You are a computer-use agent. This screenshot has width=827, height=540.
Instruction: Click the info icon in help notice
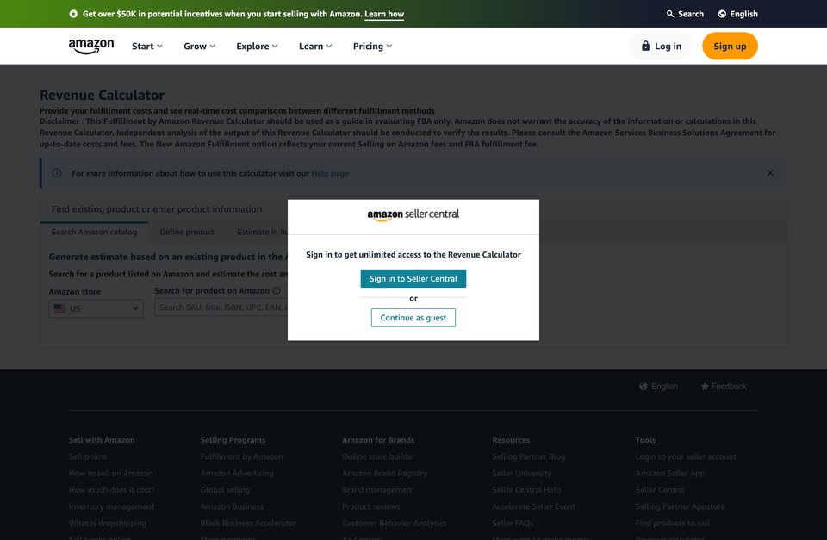coord(57,173)
